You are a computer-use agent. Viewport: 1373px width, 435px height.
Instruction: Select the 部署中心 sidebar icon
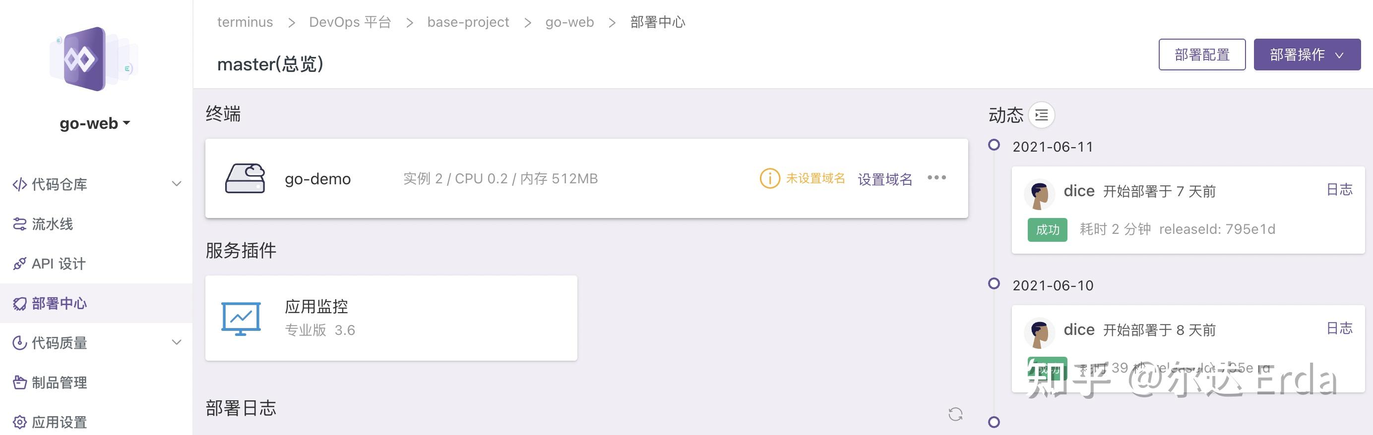(20, 304)
